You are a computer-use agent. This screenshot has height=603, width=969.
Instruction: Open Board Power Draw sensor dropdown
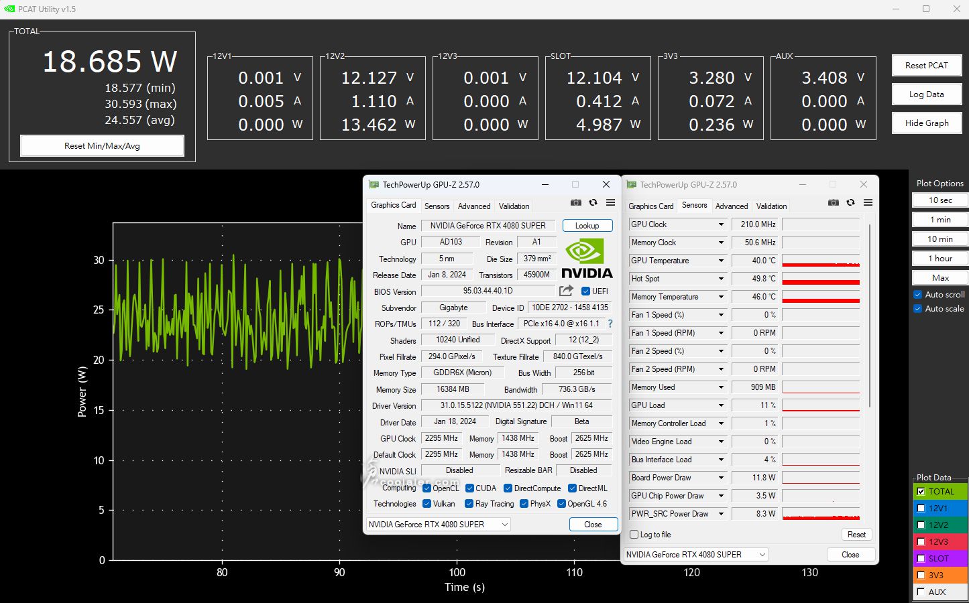pyautogui.click(x=722, y=478)
